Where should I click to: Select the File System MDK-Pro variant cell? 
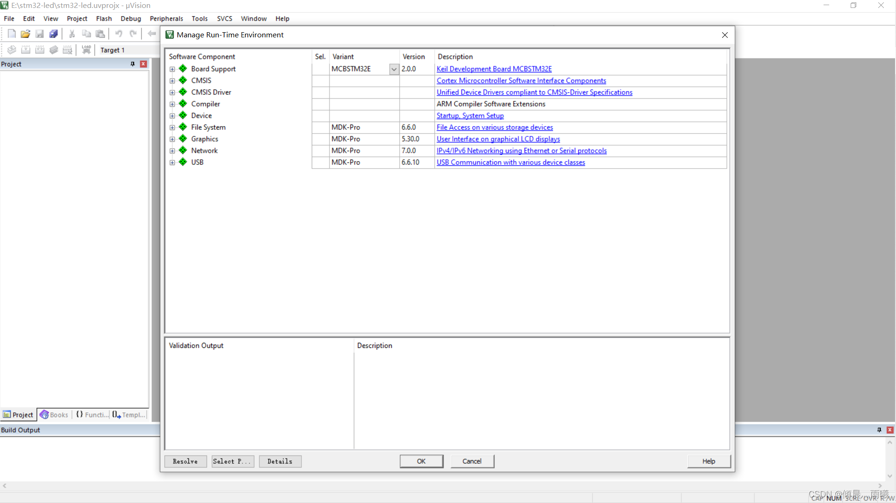[364, 128]
